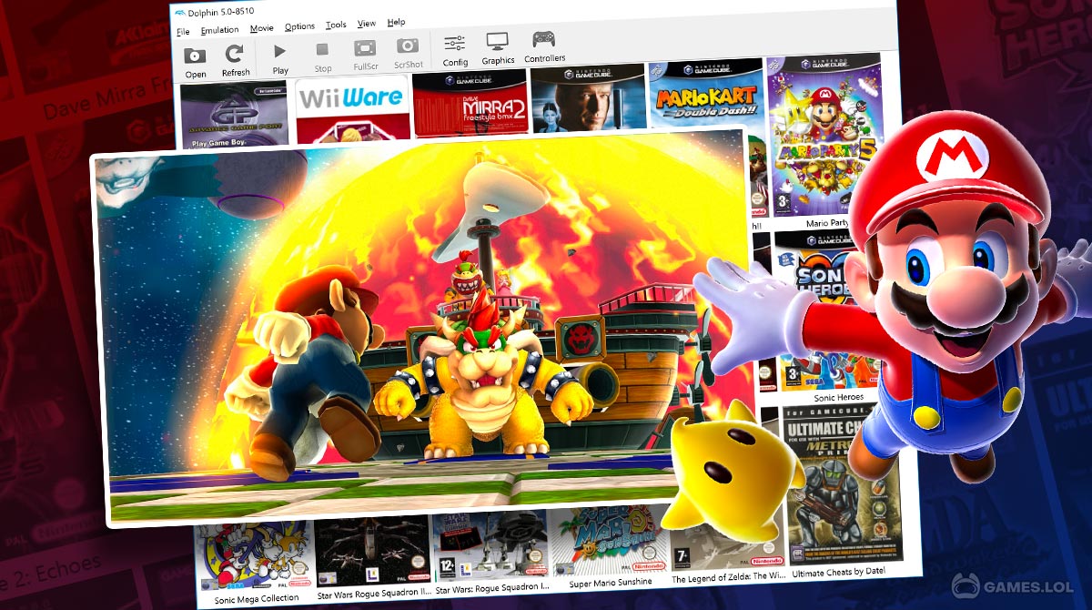Select the Dave Mirra Freestyle BMX 2 cover

(x=469, y=102)
